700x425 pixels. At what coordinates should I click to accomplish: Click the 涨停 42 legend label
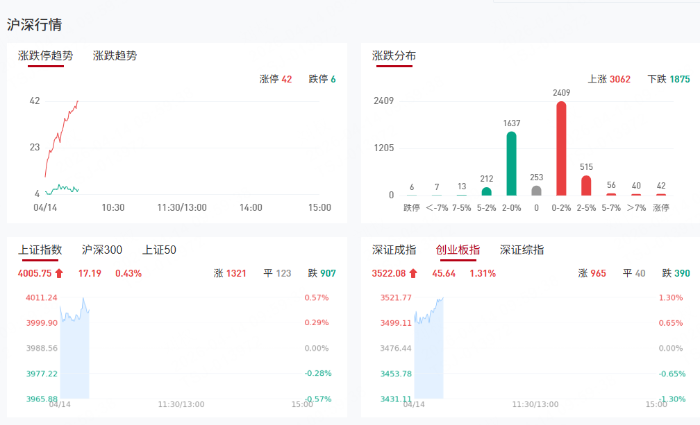(x=276, y=80)
